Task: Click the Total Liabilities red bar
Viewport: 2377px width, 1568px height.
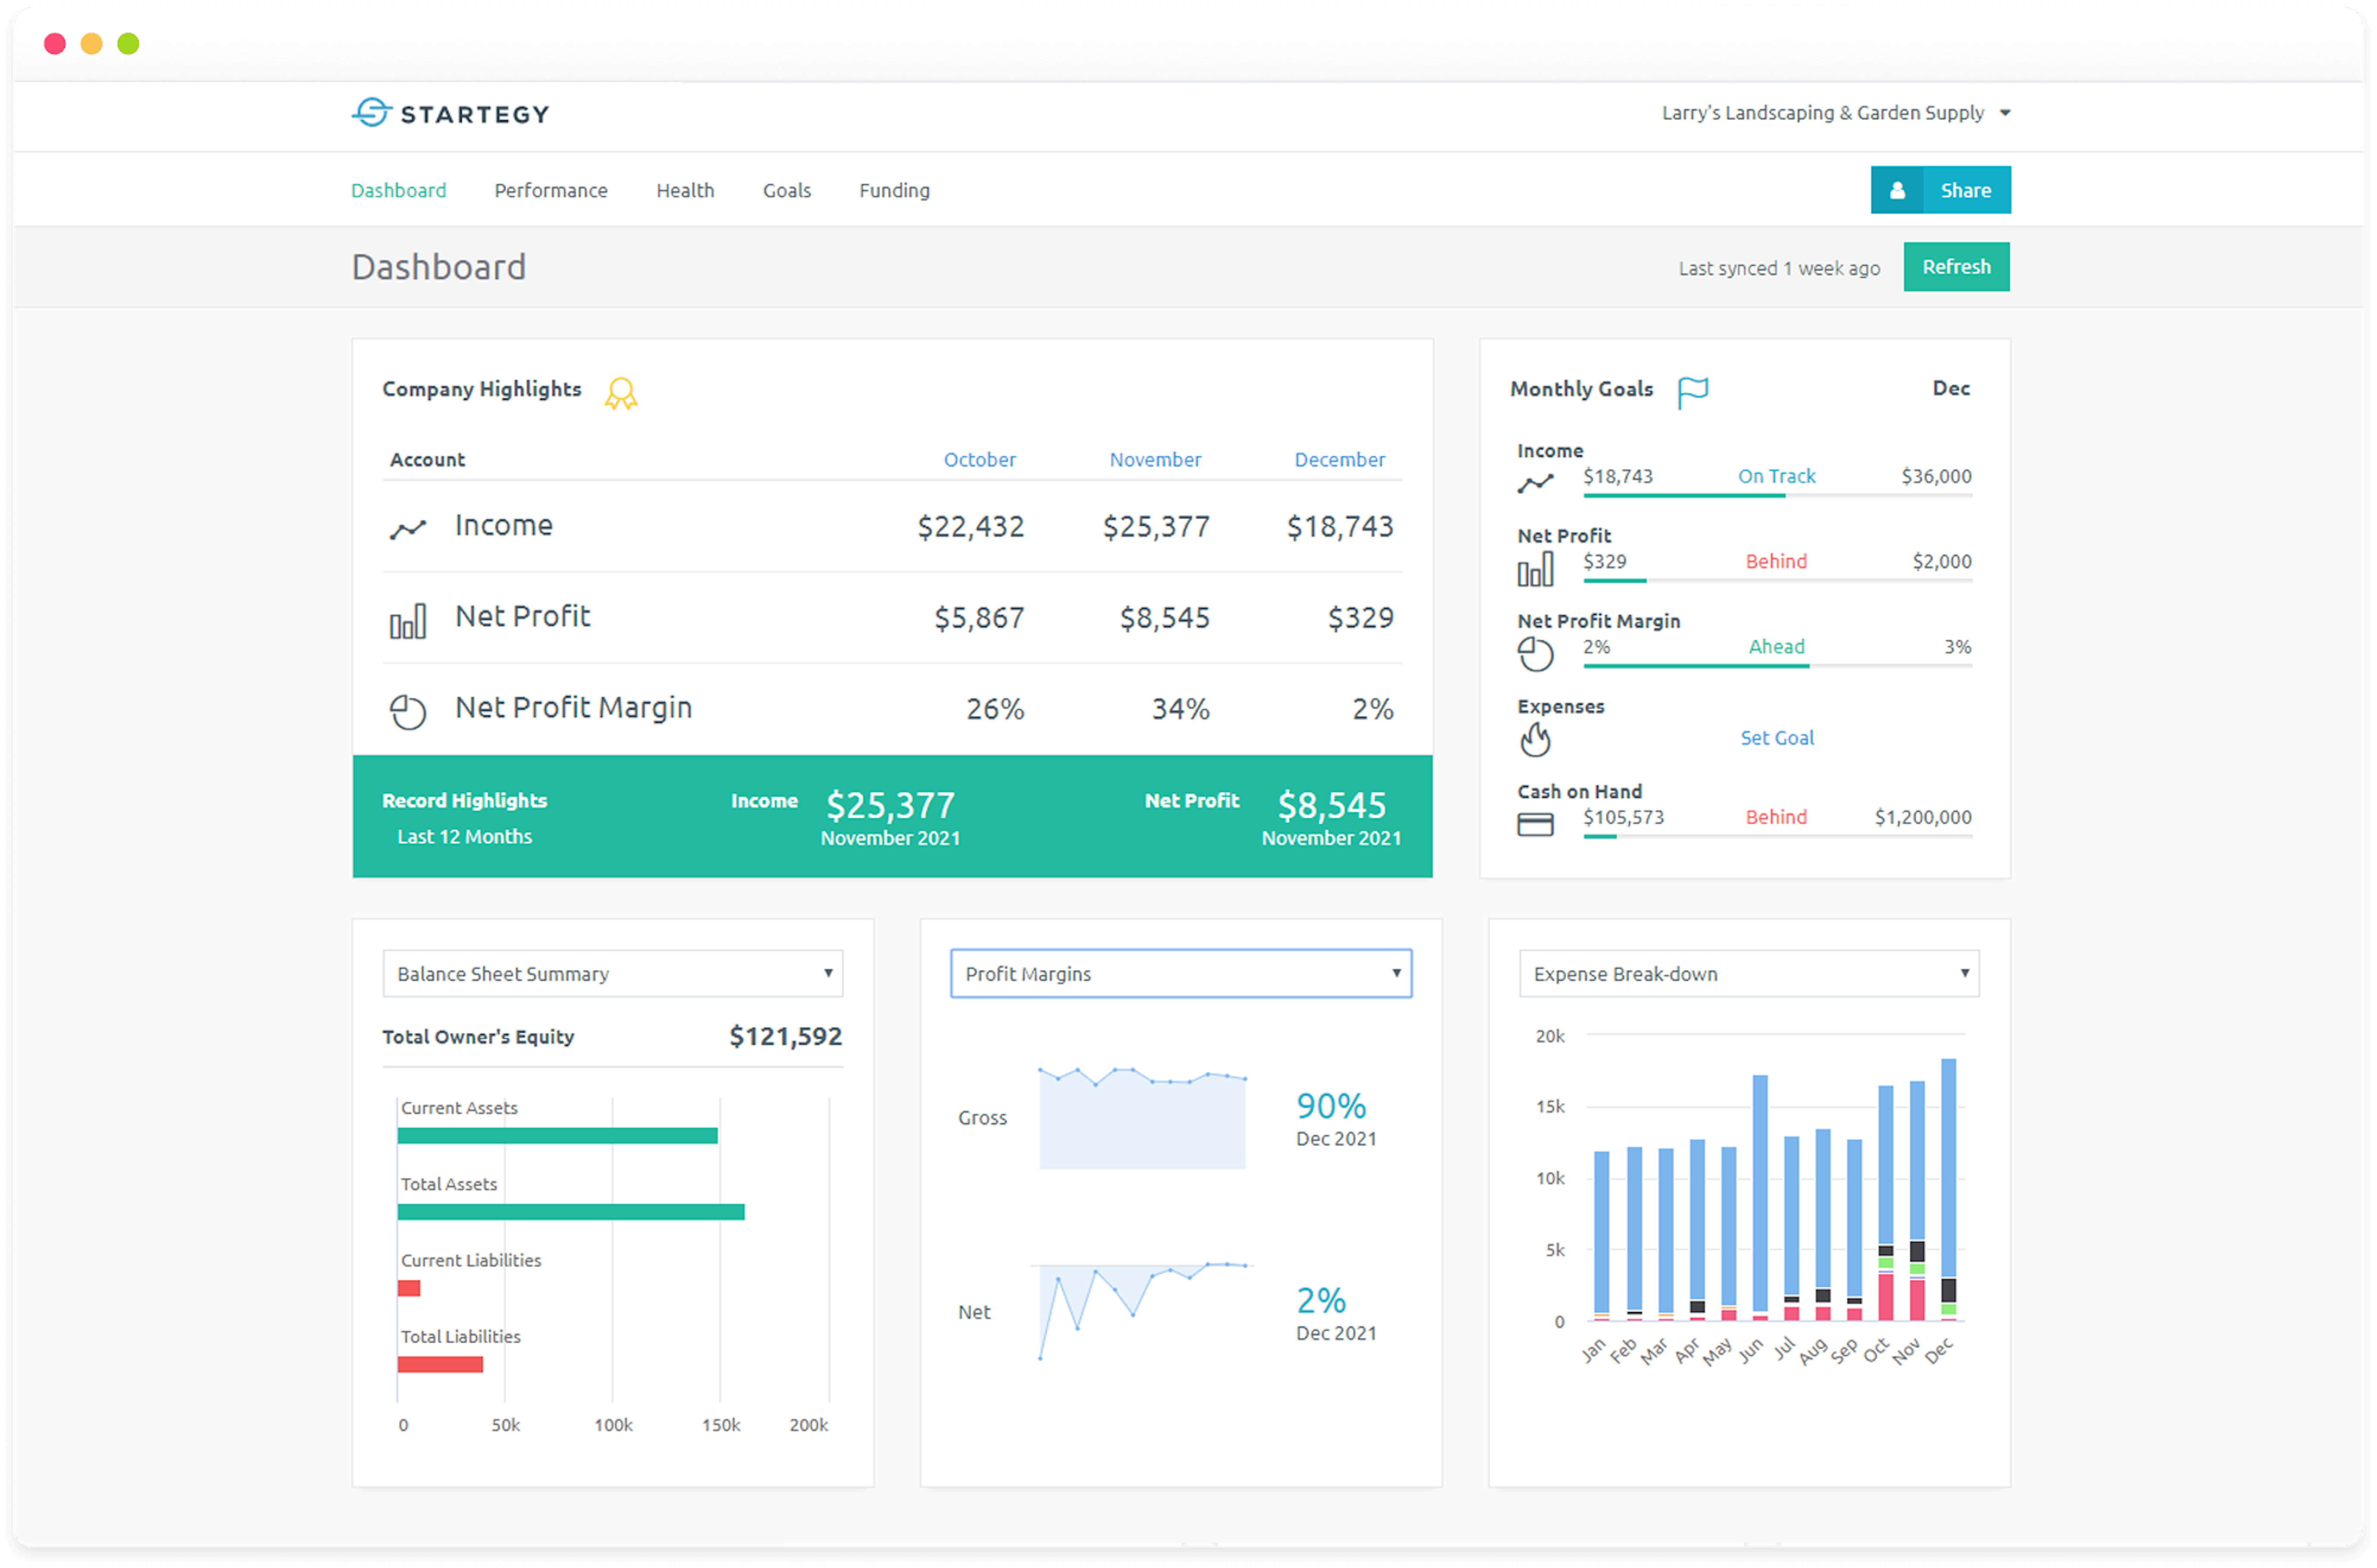Action: [440, 1365]
